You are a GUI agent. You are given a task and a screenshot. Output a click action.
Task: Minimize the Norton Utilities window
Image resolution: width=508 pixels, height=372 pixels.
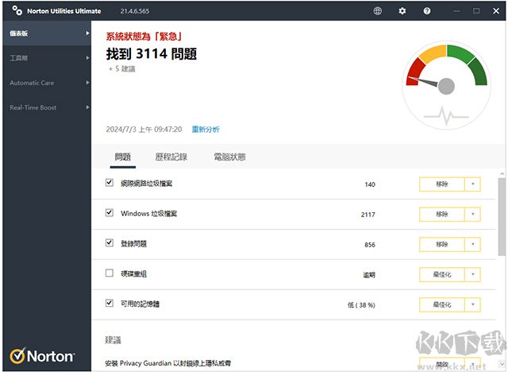(455, 11)
